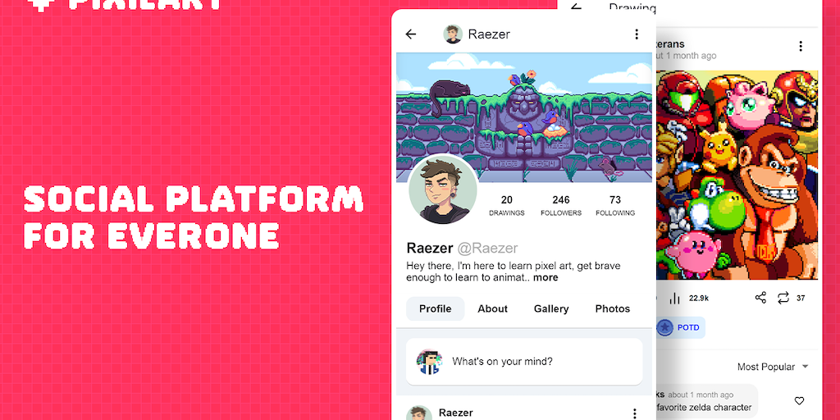
Task: Open the About tab
Action: tap(493, 308)
